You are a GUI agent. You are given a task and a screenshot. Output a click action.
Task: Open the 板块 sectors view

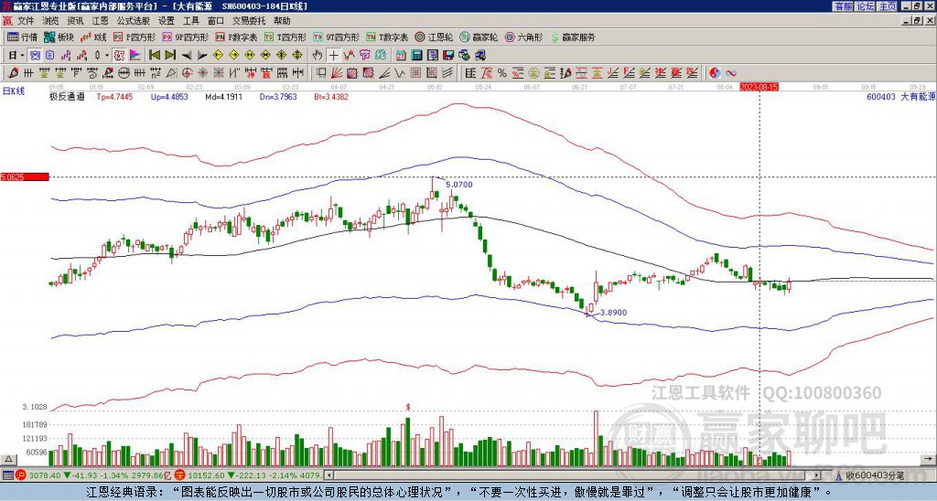pos(58,37)
